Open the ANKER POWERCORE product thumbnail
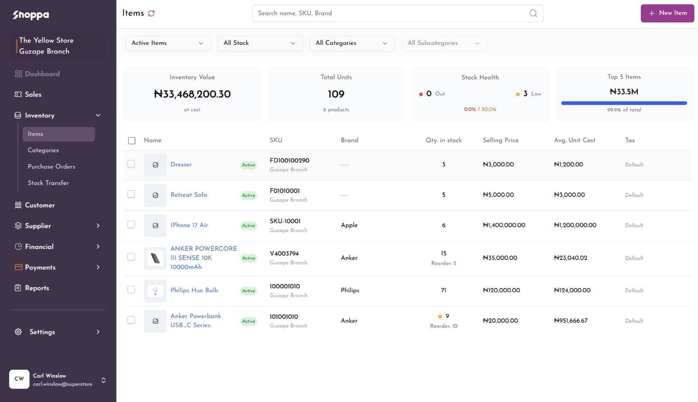The image size is (698, 402). [x=155, y=258]
